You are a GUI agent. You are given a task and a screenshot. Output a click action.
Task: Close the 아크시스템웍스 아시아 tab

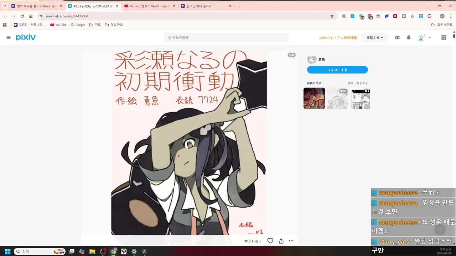click(173, 6)
